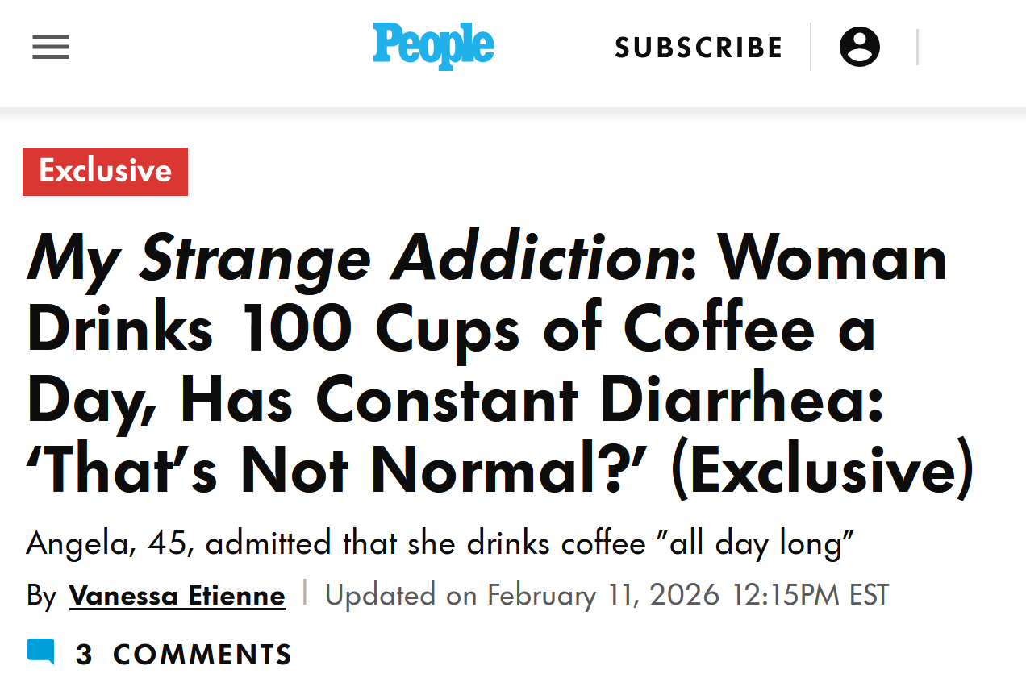Click the blue comment bubble icon
This screenshot has height=699, width=1026.
[x=41, y=651]
